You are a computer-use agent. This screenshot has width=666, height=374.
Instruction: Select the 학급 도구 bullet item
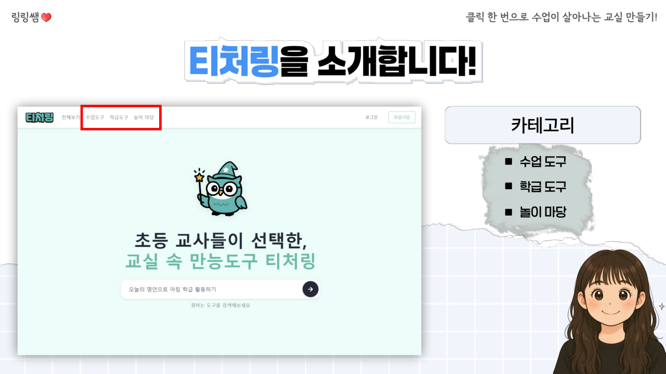tap(536, 187)
